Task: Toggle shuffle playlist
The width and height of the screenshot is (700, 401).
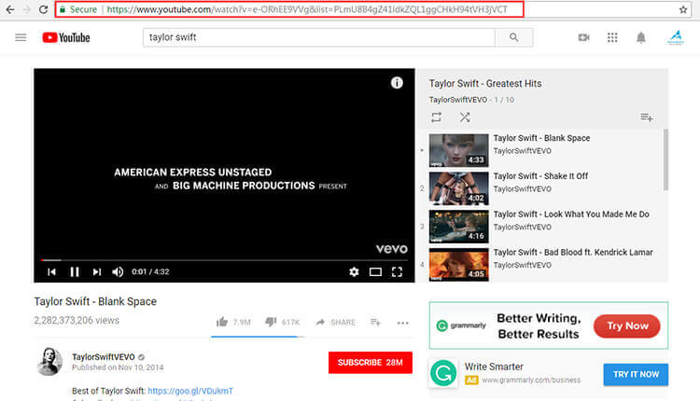Action: (465, 118)
